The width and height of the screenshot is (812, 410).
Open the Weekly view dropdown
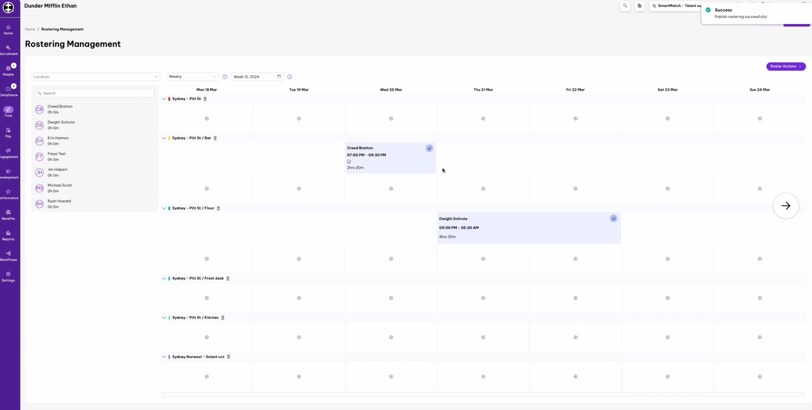(x=192, y=77)
